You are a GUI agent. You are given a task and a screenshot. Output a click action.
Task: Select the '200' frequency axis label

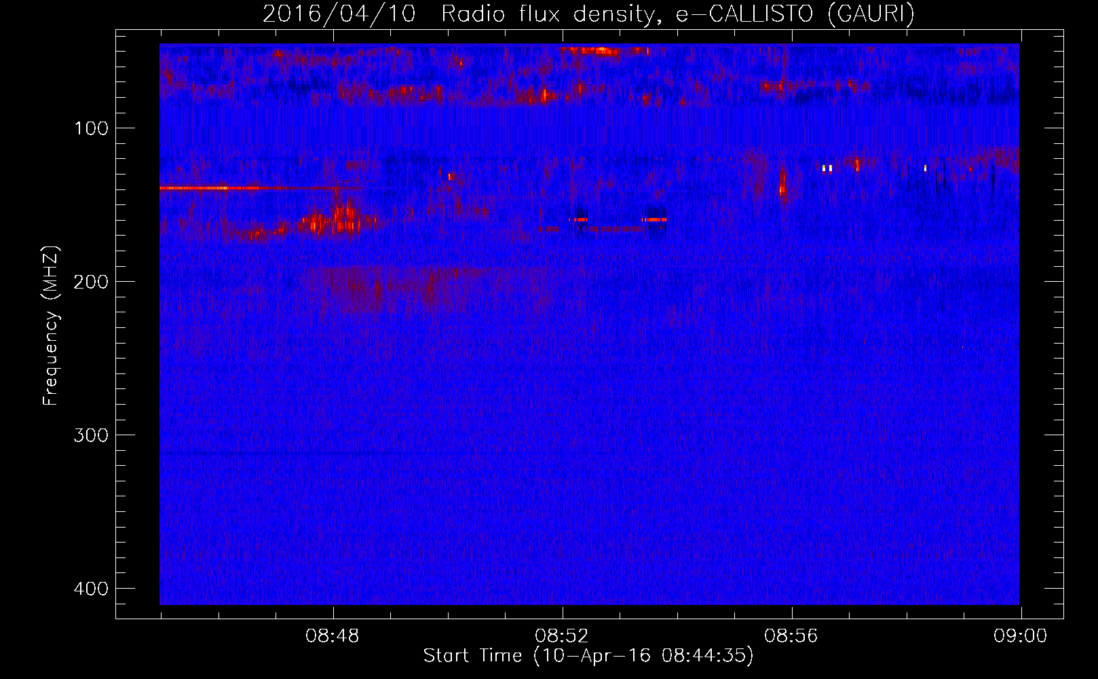91,282
